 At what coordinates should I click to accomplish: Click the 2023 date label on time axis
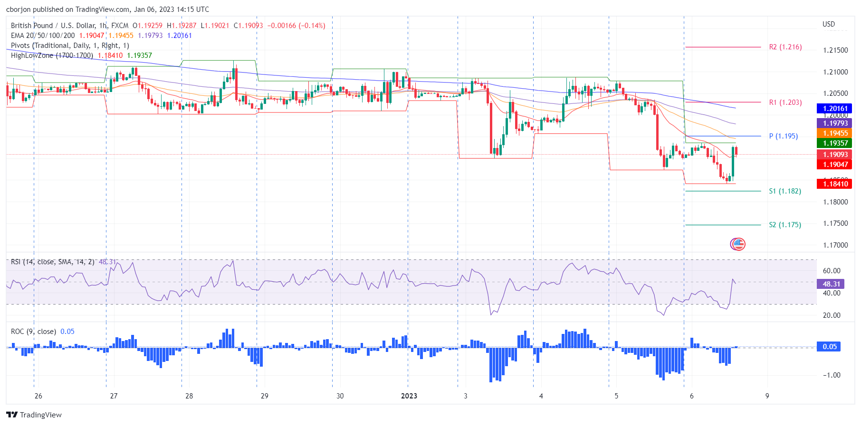(x=409, y=396)
